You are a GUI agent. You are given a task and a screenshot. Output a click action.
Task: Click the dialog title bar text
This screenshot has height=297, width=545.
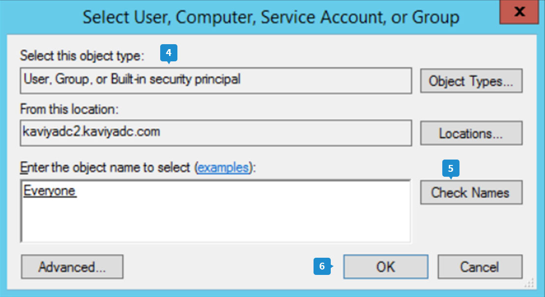click(x=271, y=17)
